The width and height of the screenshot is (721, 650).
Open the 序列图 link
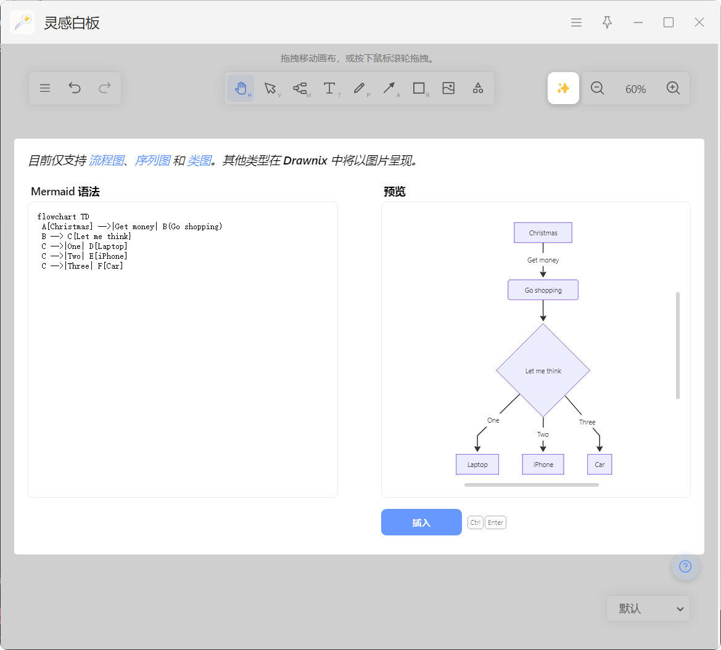point(152,160)
